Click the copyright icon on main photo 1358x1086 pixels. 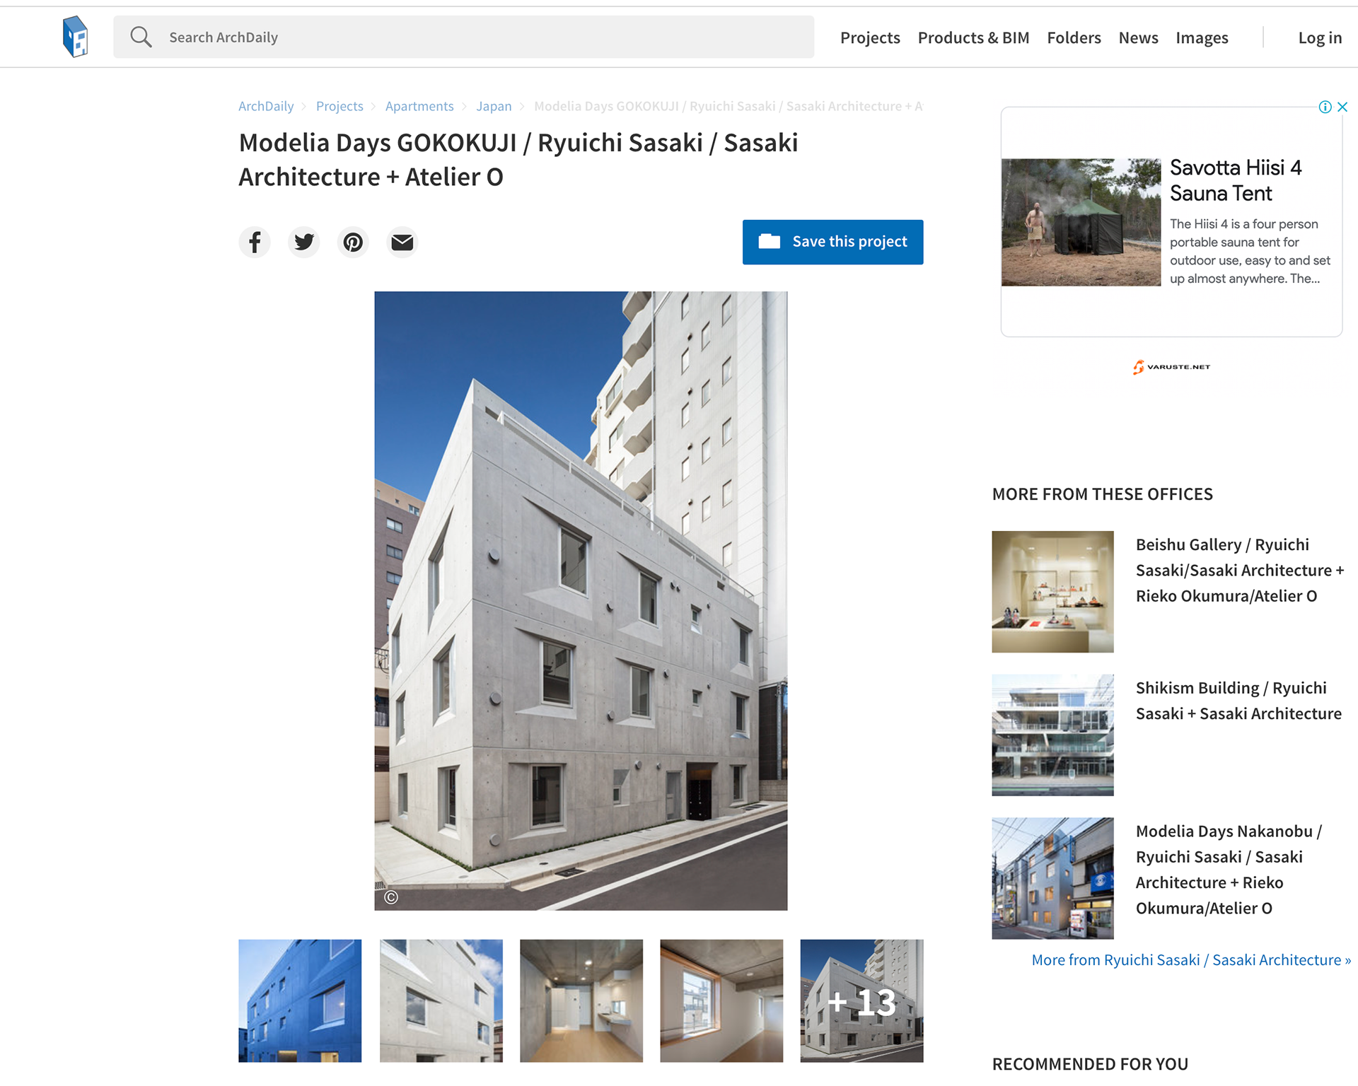pos(391,897)
